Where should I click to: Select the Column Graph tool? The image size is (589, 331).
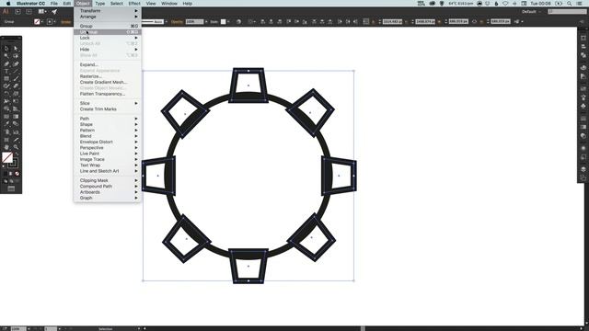[x=16, y=131]
